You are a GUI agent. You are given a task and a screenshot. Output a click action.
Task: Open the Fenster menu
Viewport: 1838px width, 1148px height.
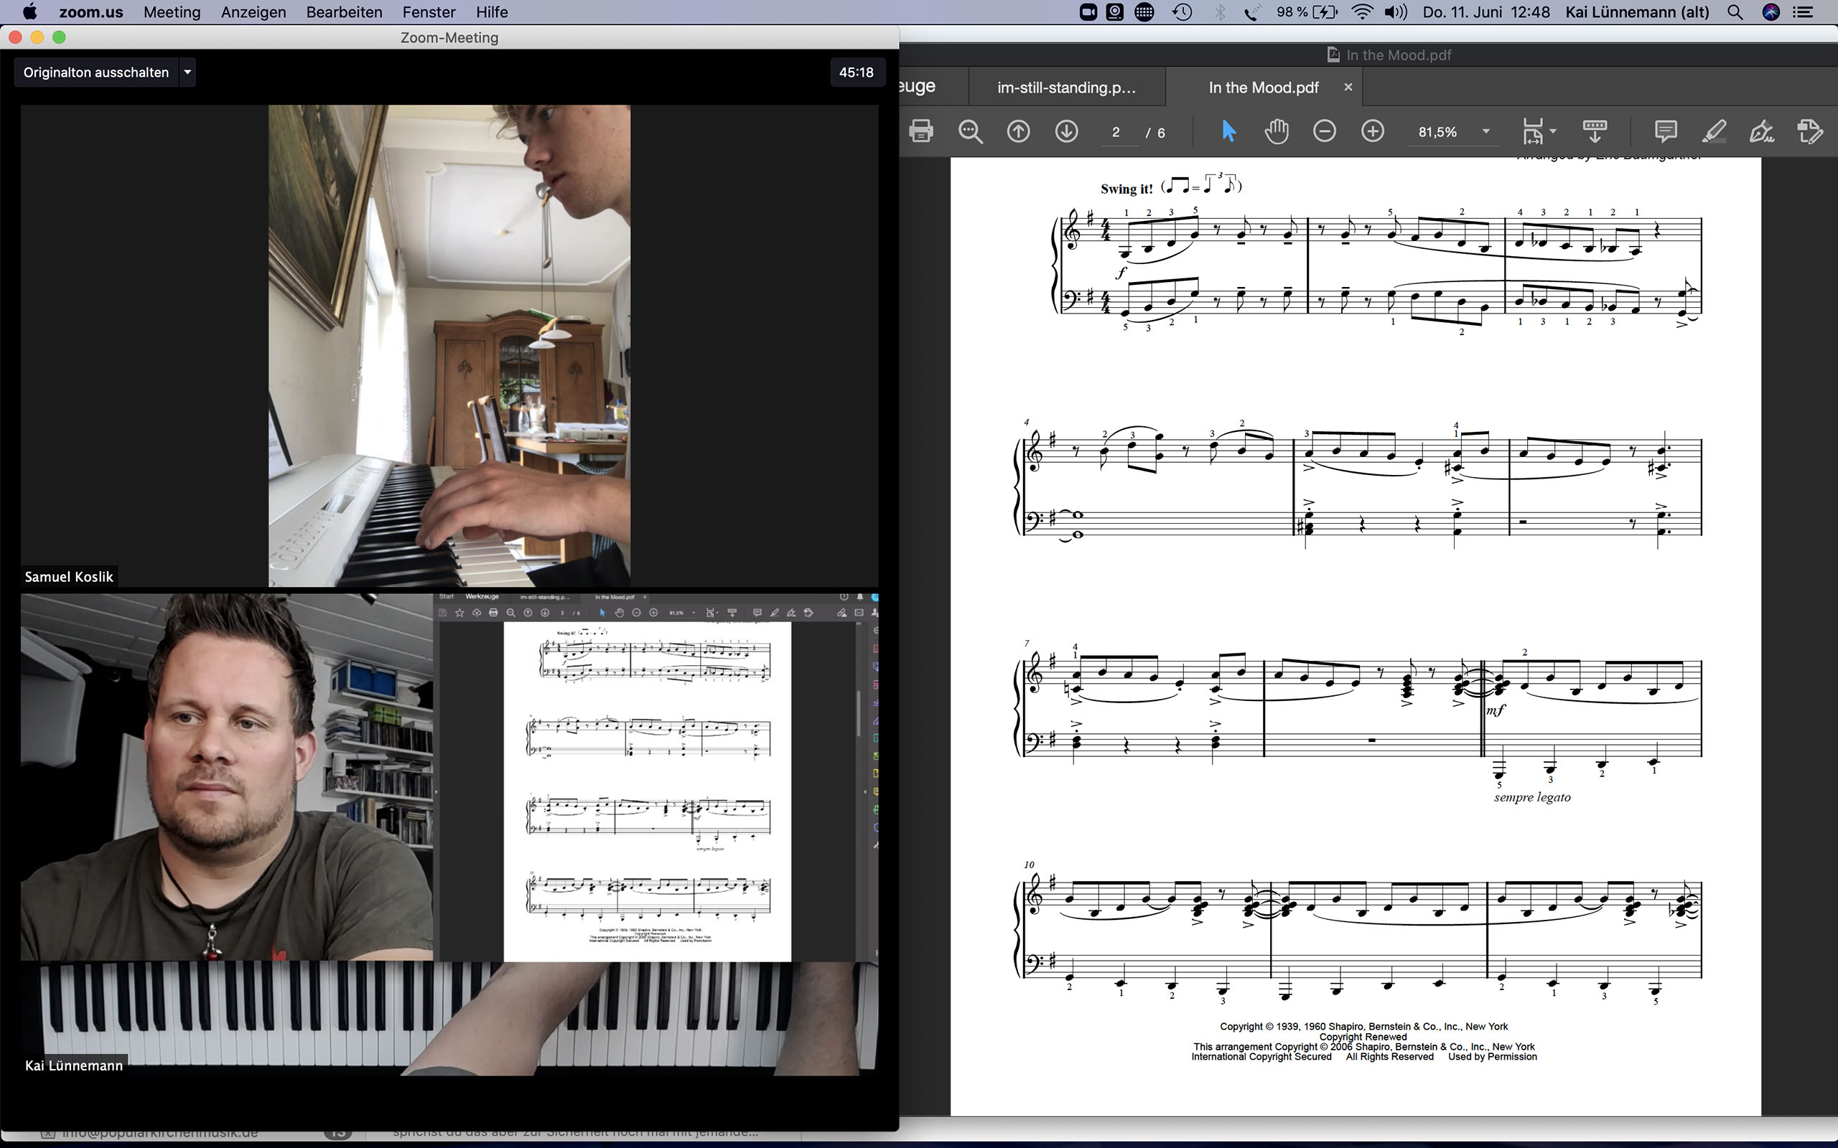coord(429,12)
